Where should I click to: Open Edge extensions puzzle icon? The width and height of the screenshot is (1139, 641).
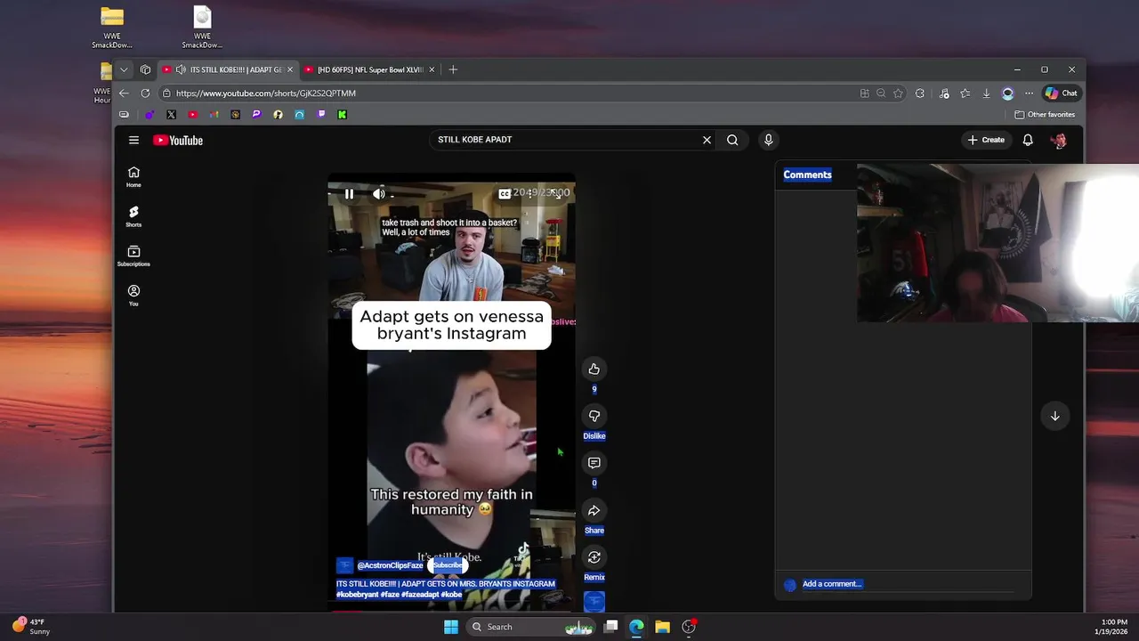(920, 93)
